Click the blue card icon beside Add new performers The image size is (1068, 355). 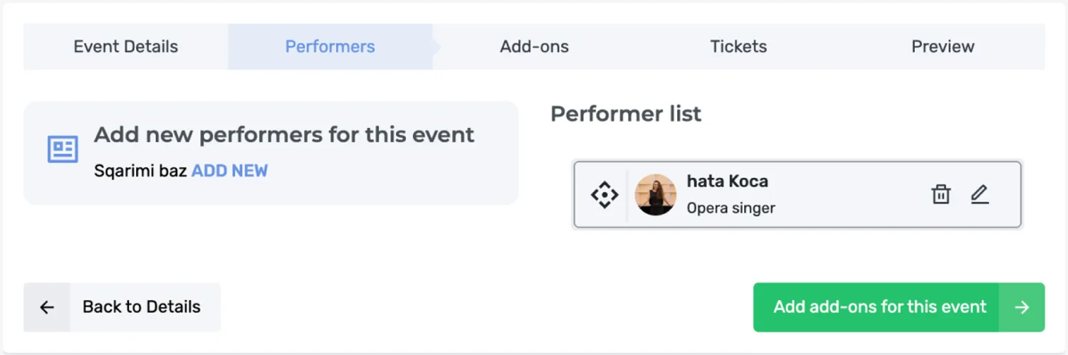coord(63,149)
